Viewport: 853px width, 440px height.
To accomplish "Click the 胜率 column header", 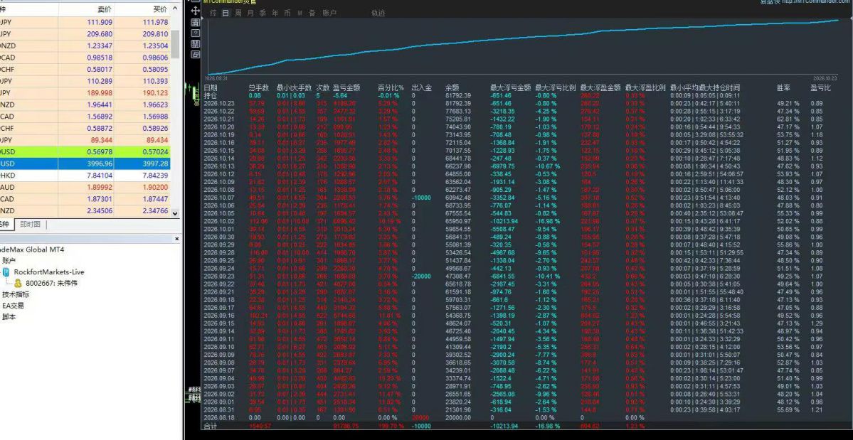I will 784,87.
